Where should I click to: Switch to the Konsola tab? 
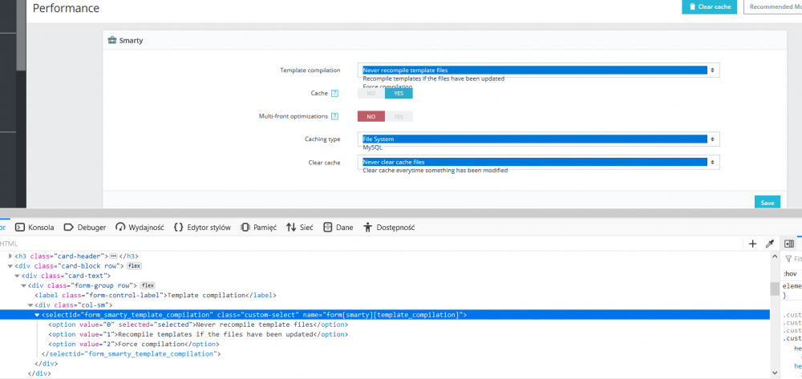34,228
